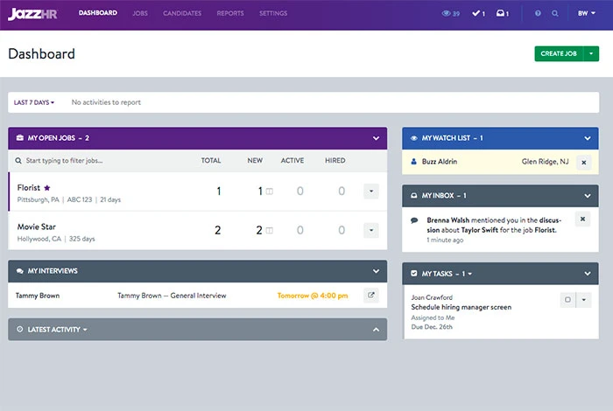Click the help question mark icon
The height and width of the screenshot is (411, 613).
538,14
